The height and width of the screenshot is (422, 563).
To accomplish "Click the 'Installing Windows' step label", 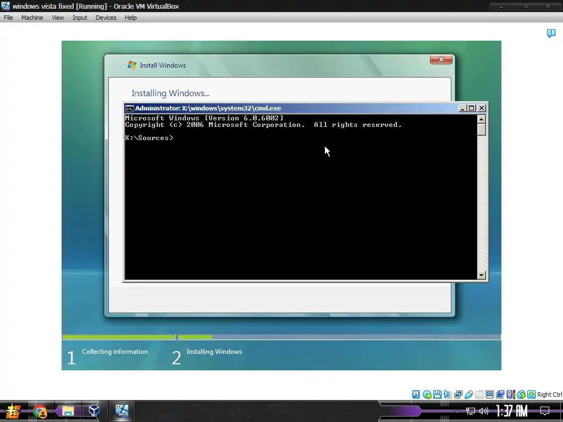I will 214,352.
